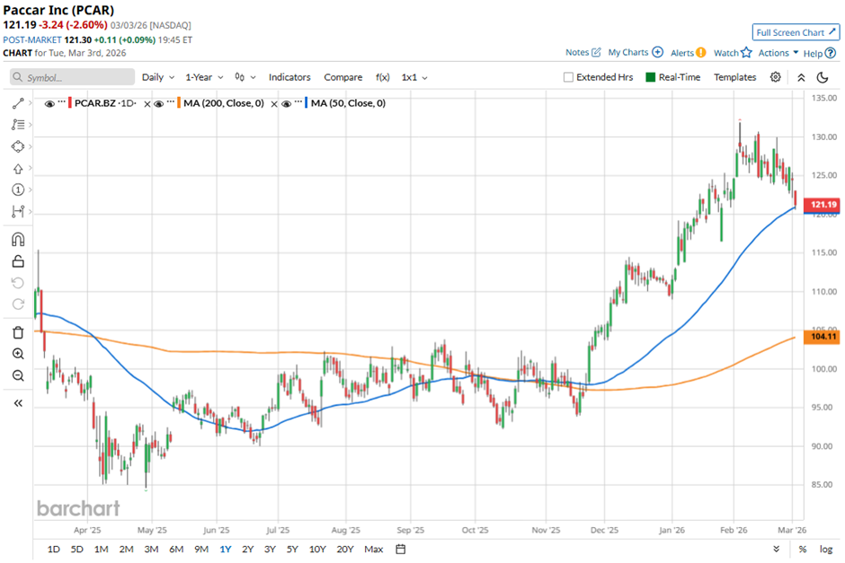Switch to dark mode moon icon

click(x=821, y=77)
